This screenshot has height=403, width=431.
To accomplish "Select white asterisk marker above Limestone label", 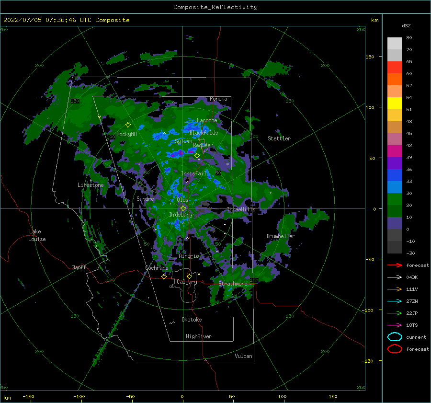I will point(91,181).
